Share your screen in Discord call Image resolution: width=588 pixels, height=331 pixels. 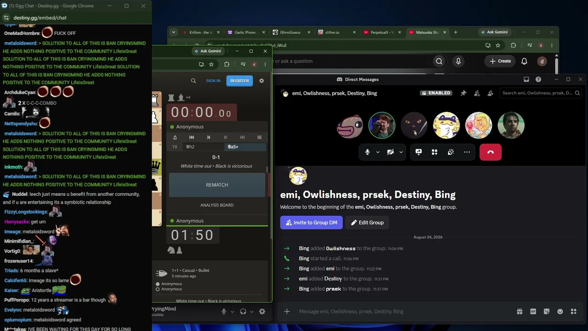point(418,152)
